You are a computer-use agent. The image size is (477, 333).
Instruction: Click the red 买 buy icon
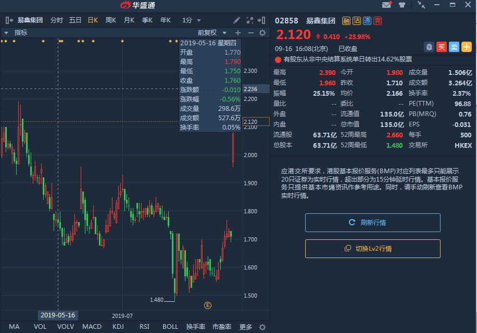[x=442, y=47]
